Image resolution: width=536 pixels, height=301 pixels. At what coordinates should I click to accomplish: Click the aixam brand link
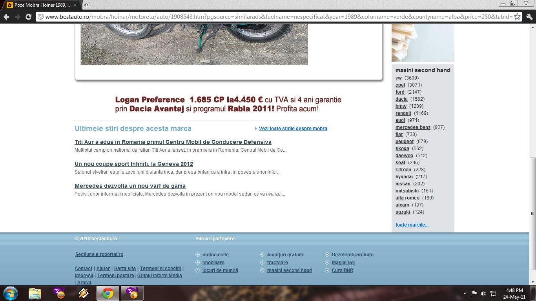pyautogui.click(x=402, y=205)
